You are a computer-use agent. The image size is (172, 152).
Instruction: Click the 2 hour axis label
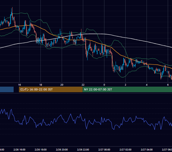point(125,85)
